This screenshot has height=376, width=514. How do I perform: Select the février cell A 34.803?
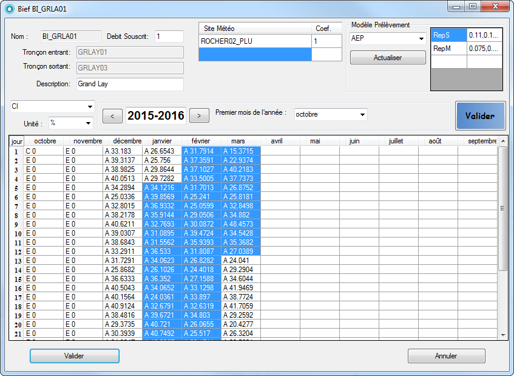coord(201,315)
